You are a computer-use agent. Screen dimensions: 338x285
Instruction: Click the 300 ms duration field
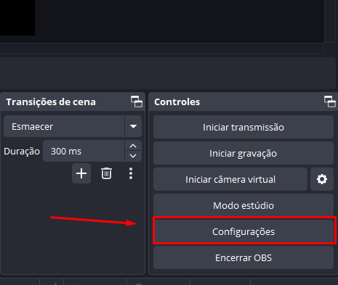84,151
